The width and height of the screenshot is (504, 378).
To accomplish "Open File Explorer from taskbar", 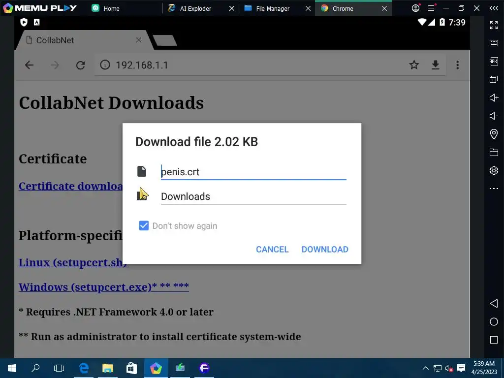I will tap(108, 368).
